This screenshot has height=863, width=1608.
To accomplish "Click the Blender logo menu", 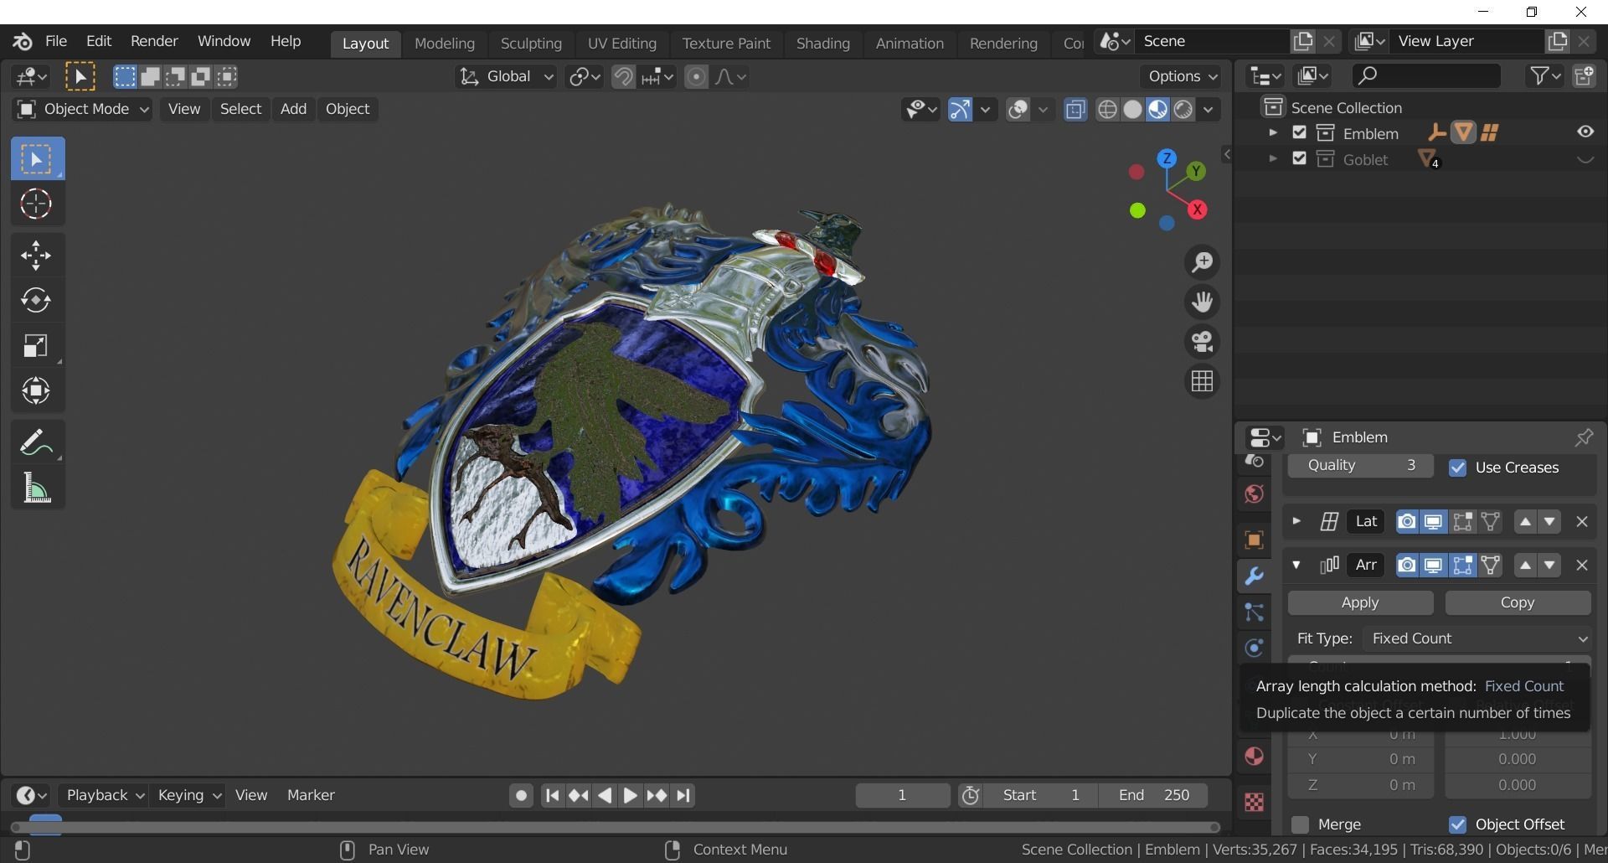I will (x=23, y=41).
